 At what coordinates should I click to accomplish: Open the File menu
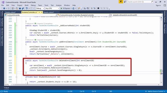coord(2,5)
